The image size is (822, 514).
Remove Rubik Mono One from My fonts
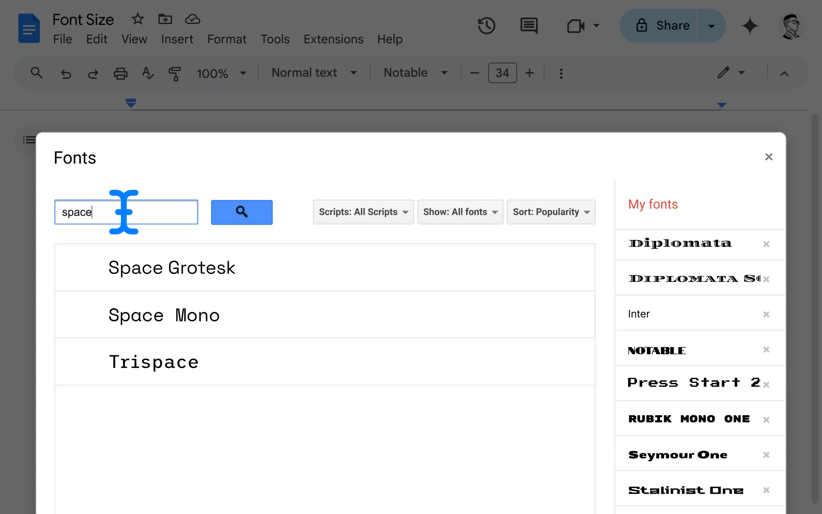[766, 420]
